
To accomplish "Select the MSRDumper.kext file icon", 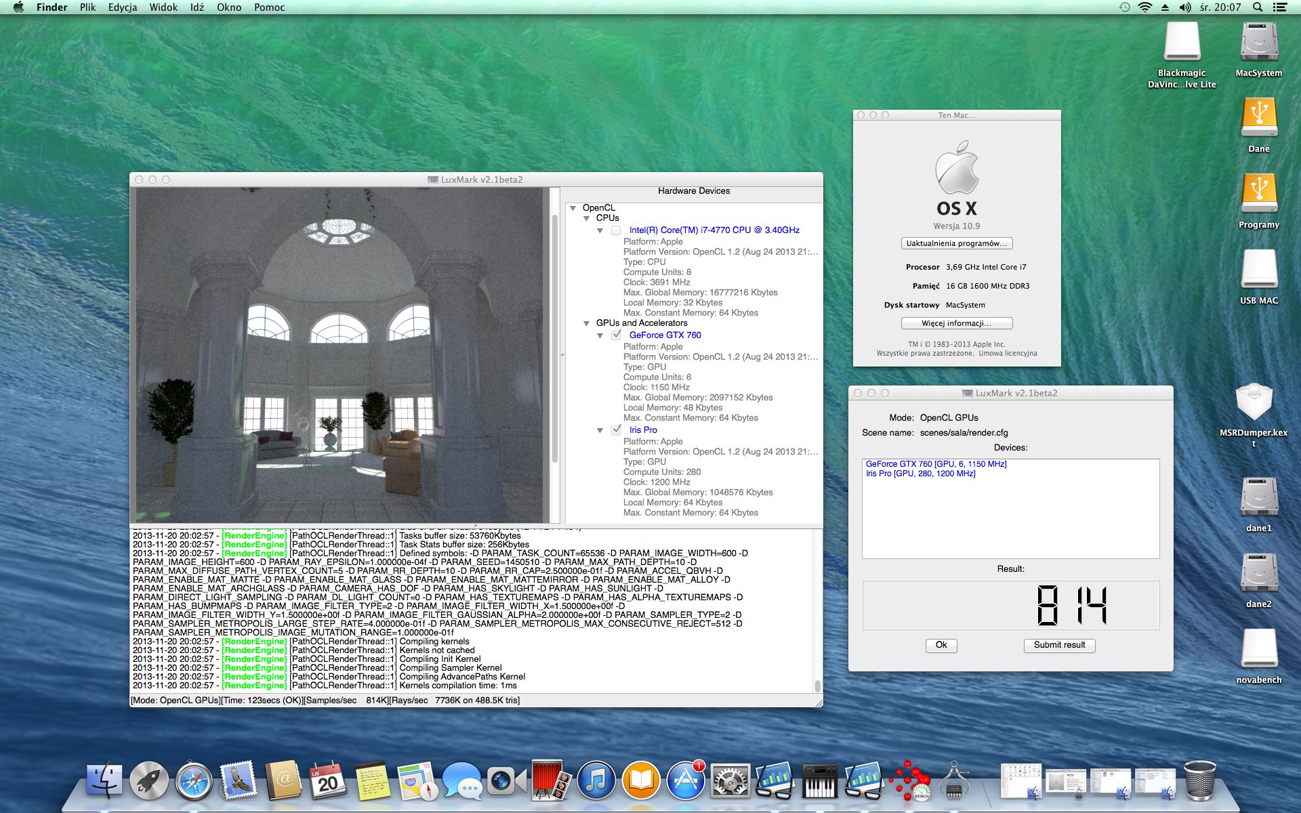I will tap(1254, 415).
